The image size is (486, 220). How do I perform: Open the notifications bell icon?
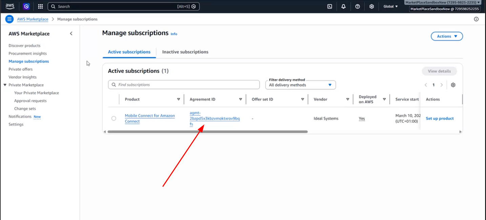343,6
